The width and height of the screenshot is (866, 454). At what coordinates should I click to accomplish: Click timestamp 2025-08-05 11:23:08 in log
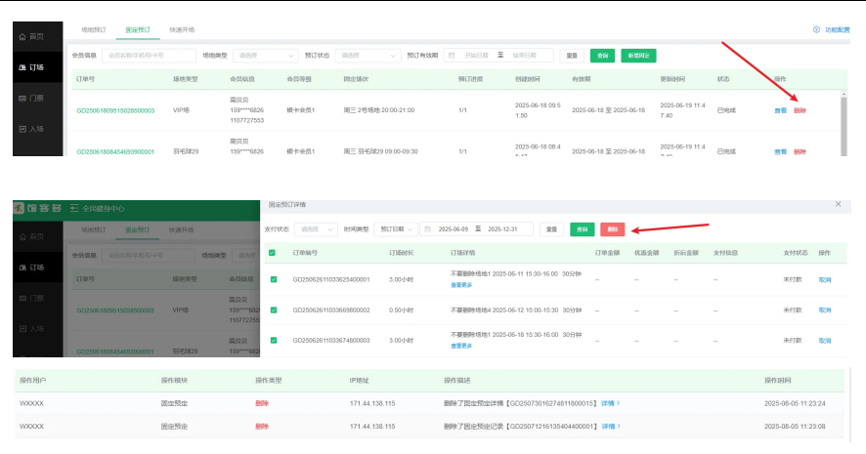(795, 427)
